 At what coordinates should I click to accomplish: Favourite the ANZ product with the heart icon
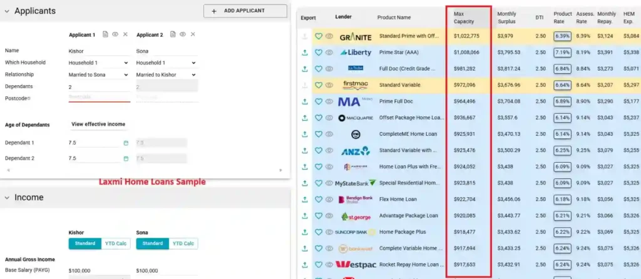(x=319, y=150)
